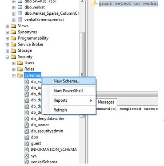Open the Reports submenu
The height and width of the screenshot is (166, 164).
pos(68,100)
